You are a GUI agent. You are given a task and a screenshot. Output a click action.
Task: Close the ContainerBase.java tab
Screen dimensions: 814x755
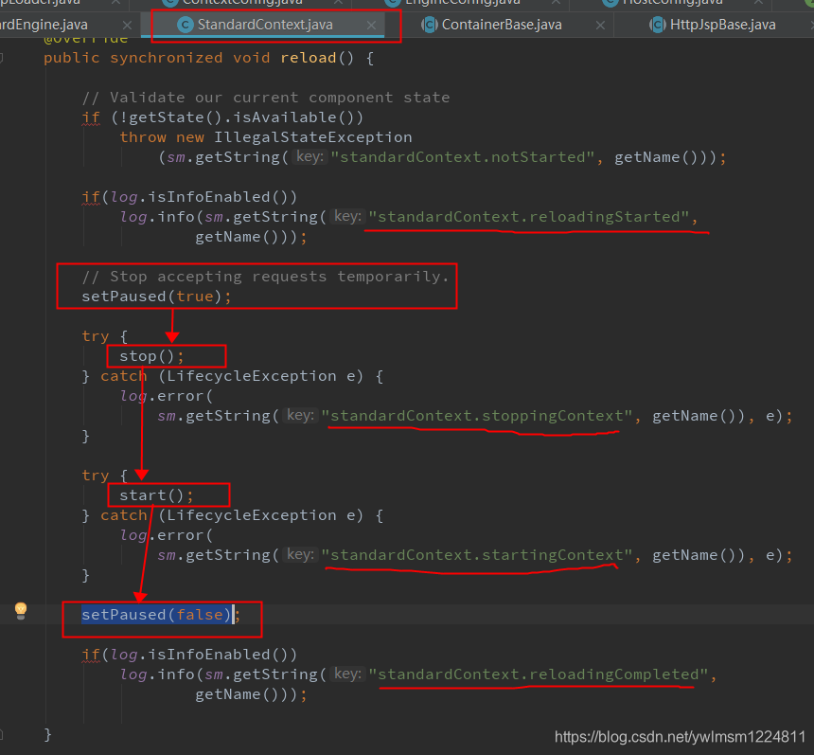600,25
